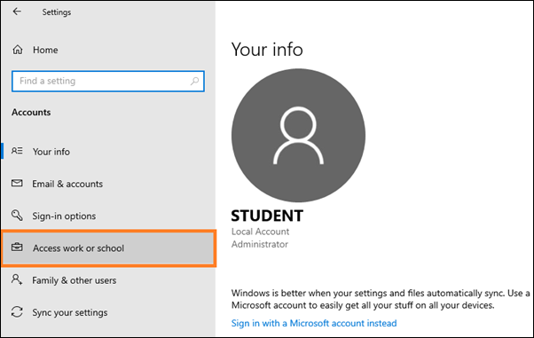Click the Your info person-card icon
The width and height of the screenshot is (534, 338).
[17, 151]
